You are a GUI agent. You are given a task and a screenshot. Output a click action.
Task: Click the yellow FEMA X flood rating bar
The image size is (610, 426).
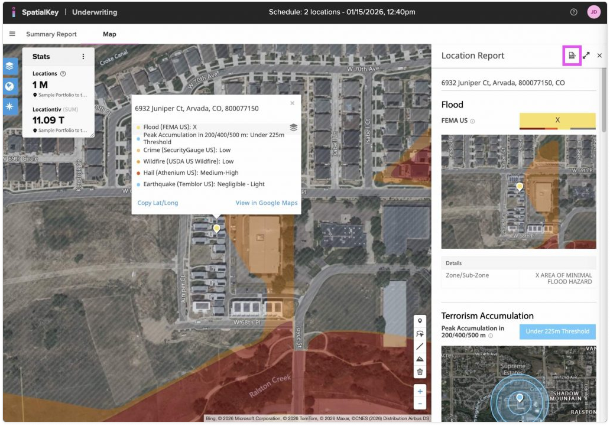[x=557, y=120]
